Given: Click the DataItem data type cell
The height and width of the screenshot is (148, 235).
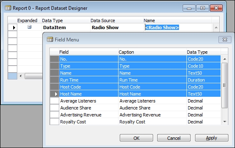Looking at the screenshot, I should point(66,27).
